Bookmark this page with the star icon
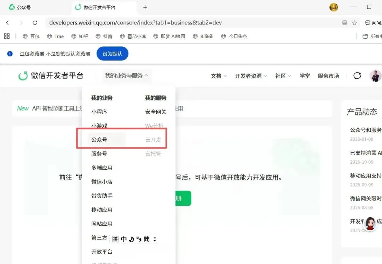Screen dimensions: 382x264 [354, 23]
